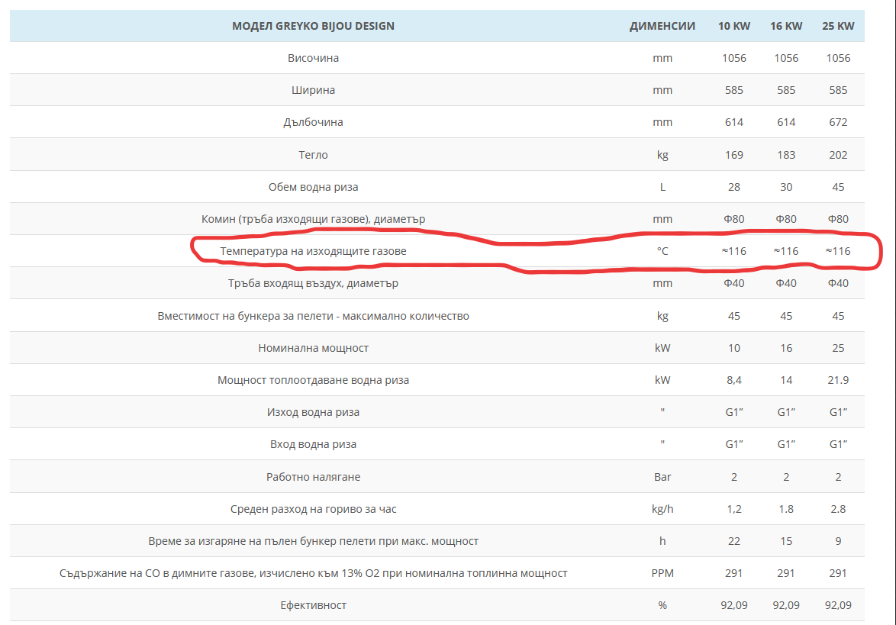Click the 'МОДЕЛ GREYKO BIJOU DESIGN' header
This screenshot has width=896, height=625.
tap(313, 26)
